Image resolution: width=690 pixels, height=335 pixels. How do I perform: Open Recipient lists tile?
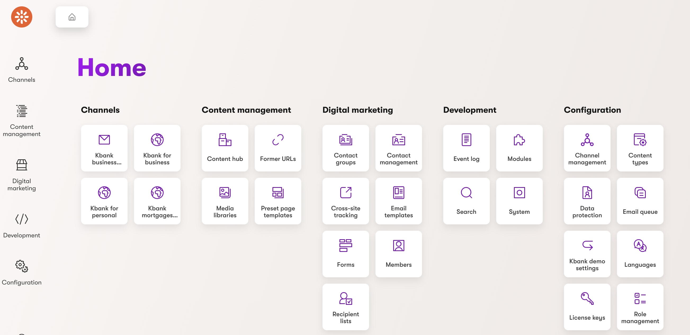345,307
